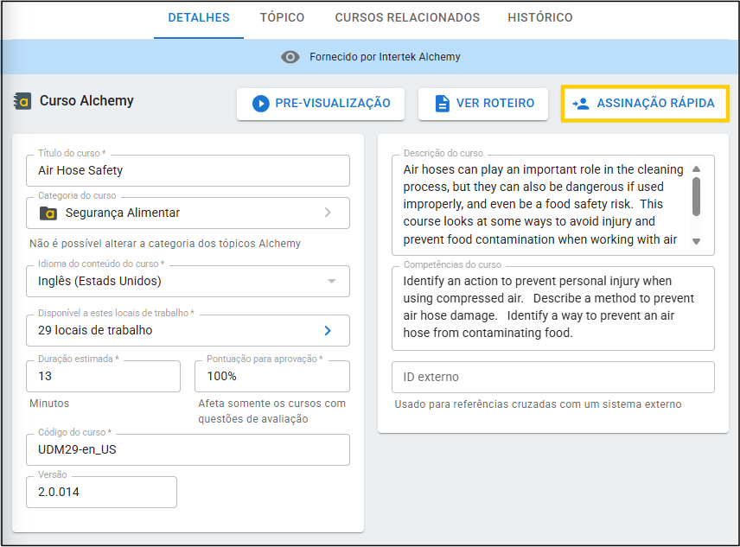Open the Idioma do conteúdo do curso dropdown
The height and width of the screenshot is (547, 740).
click(x=188, y=281)
